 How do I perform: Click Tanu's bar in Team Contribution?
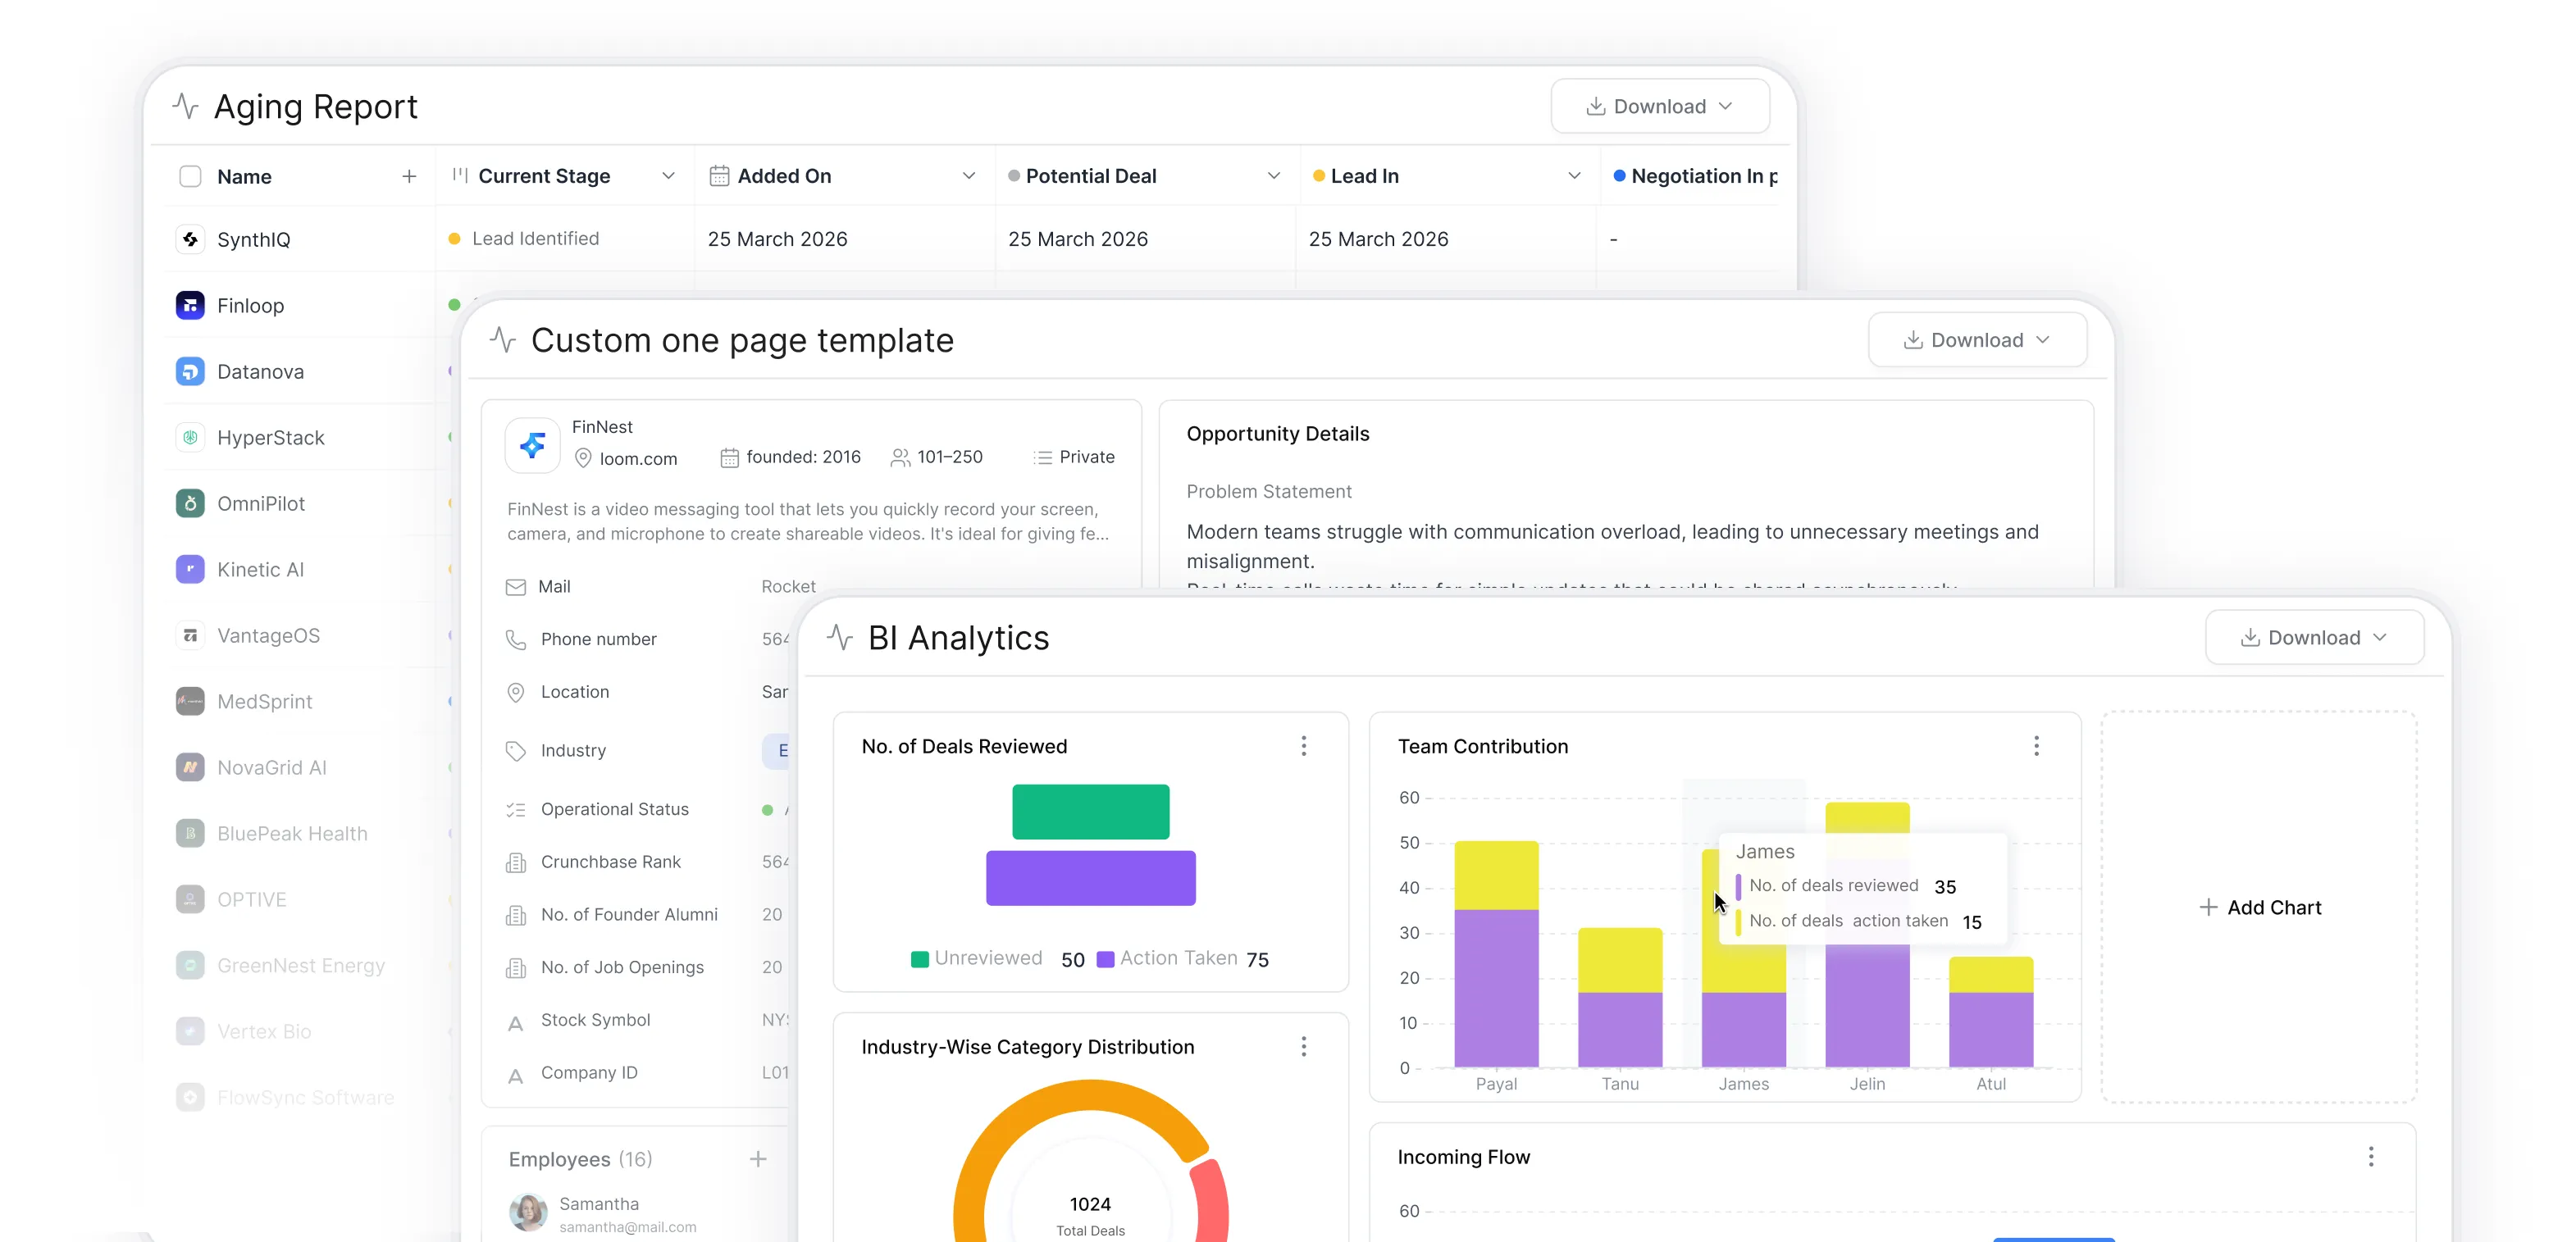[x=1620, y=997]
